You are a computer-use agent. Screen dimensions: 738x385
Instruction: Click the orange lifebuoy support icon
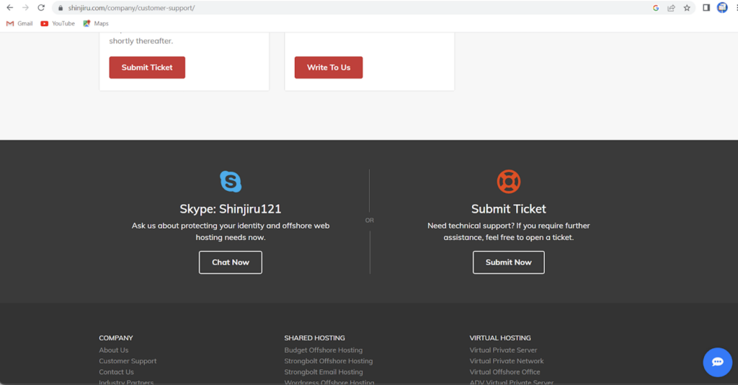coord(508,181)
